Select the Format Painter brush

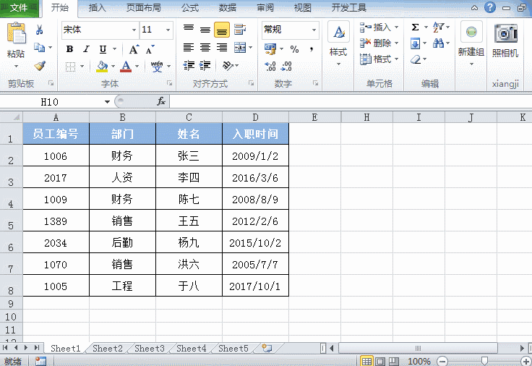tap(40, 66)
